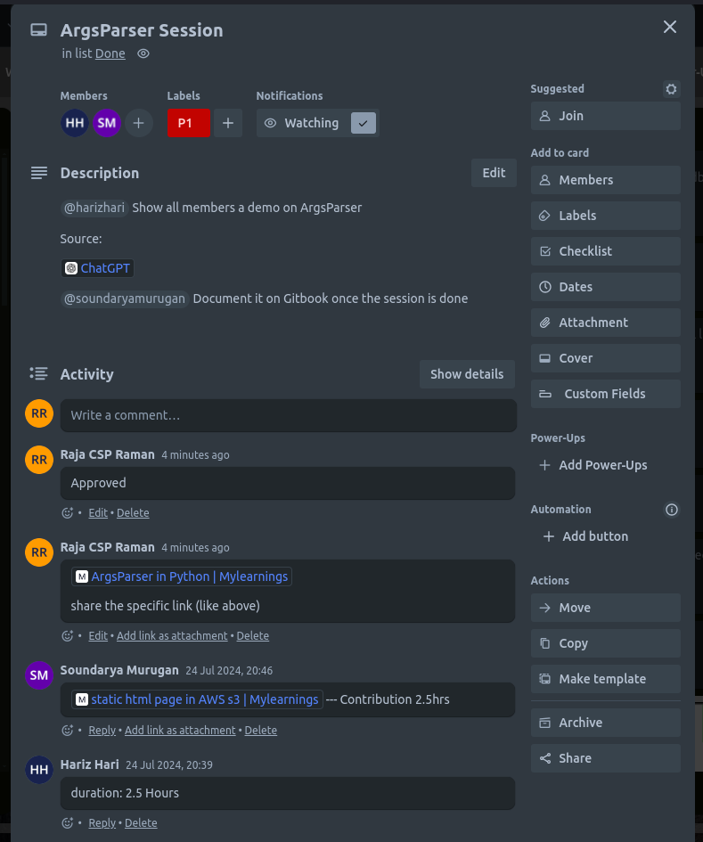
Task: Click the Automation info icon
Action: pyautogui.click(x=672, y=510)
